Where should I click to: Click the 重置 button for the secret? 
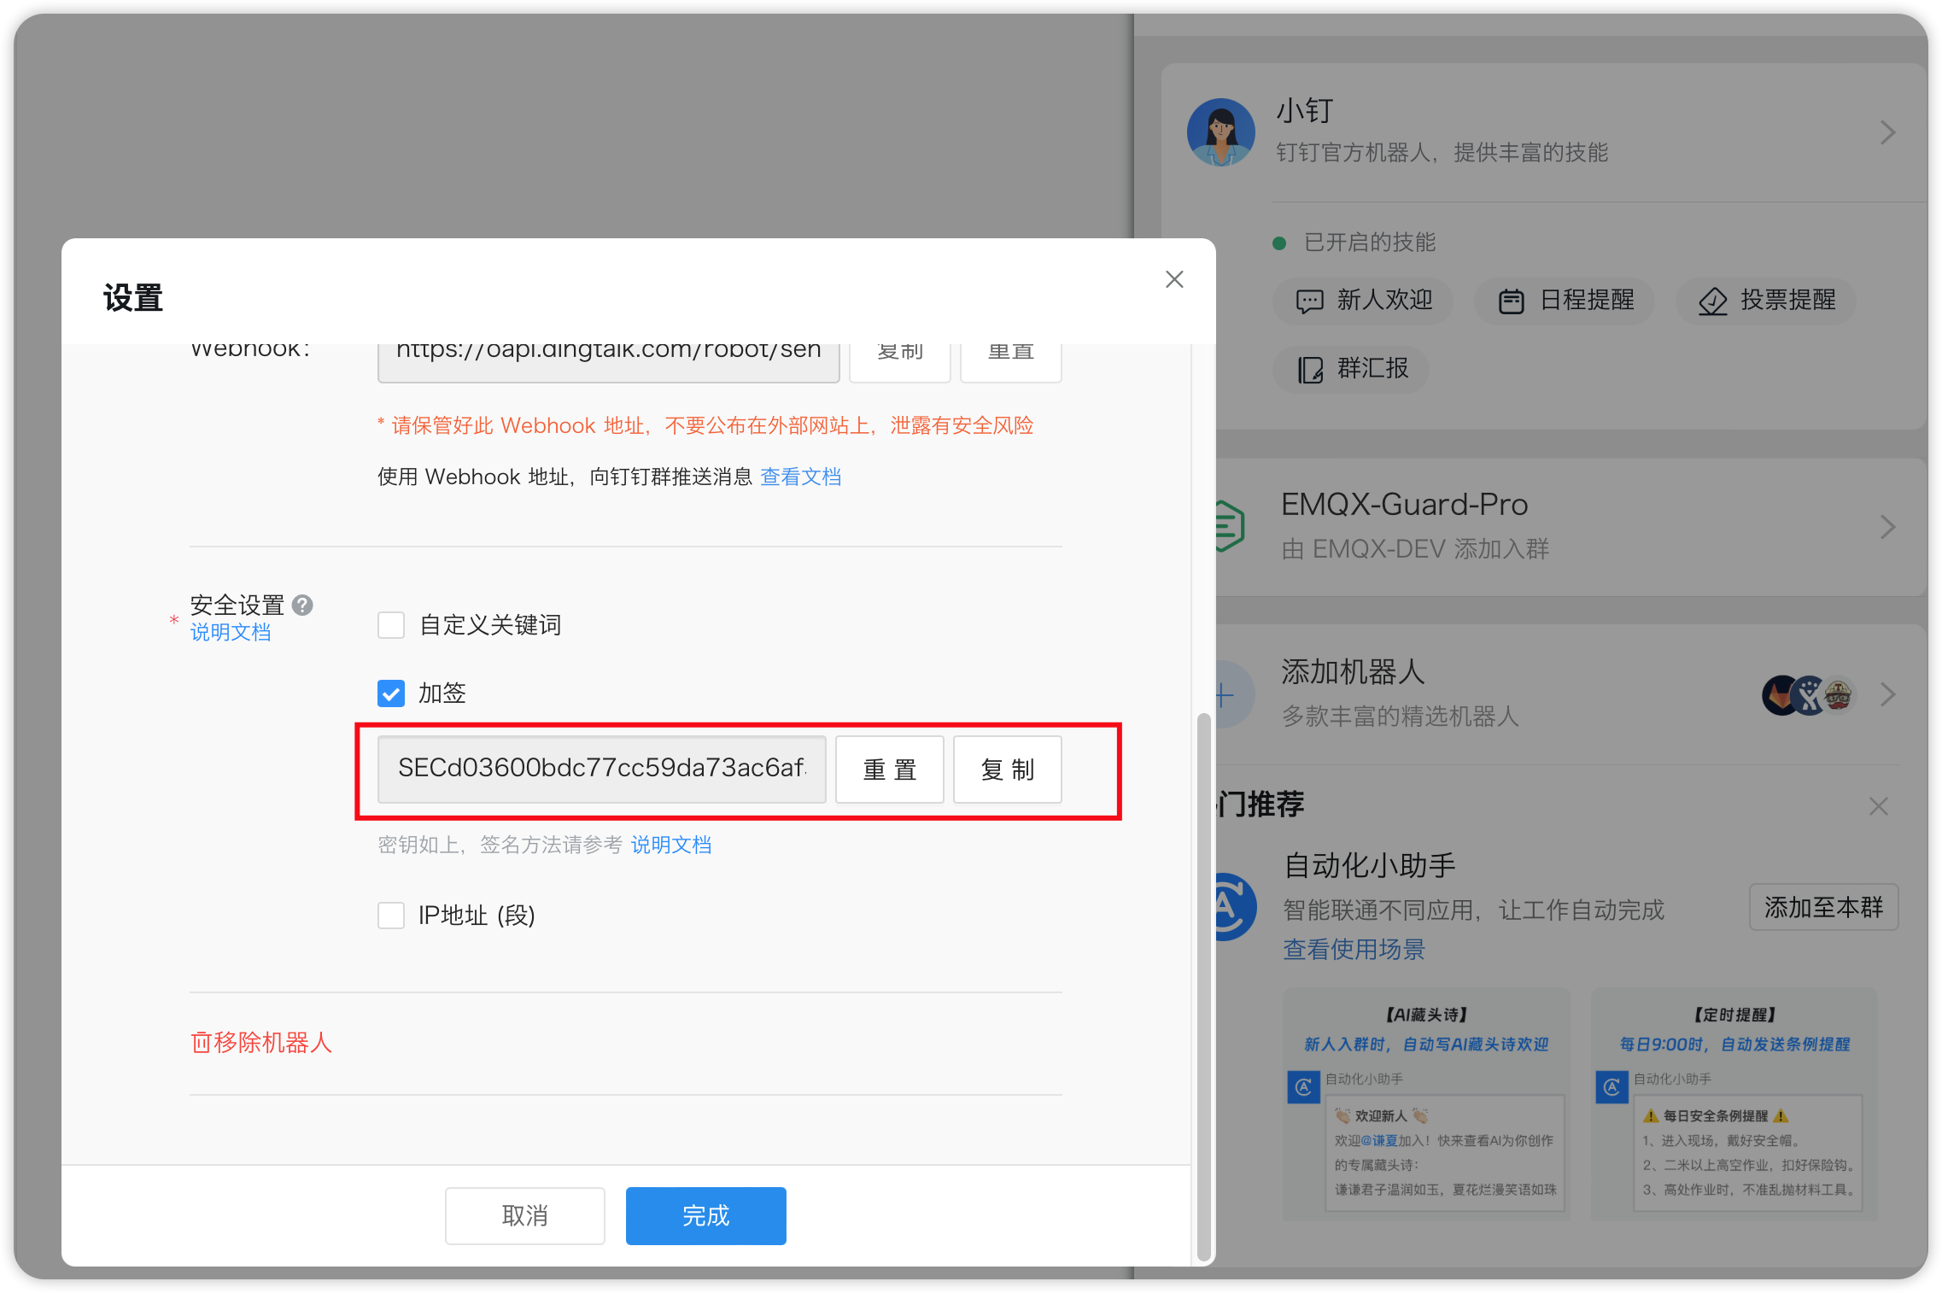click(889, 769)
